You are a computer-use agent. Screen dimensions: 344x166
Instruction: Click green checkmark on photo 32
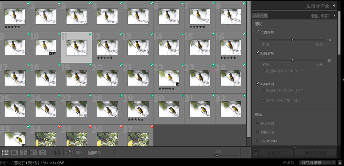point(244,96)
